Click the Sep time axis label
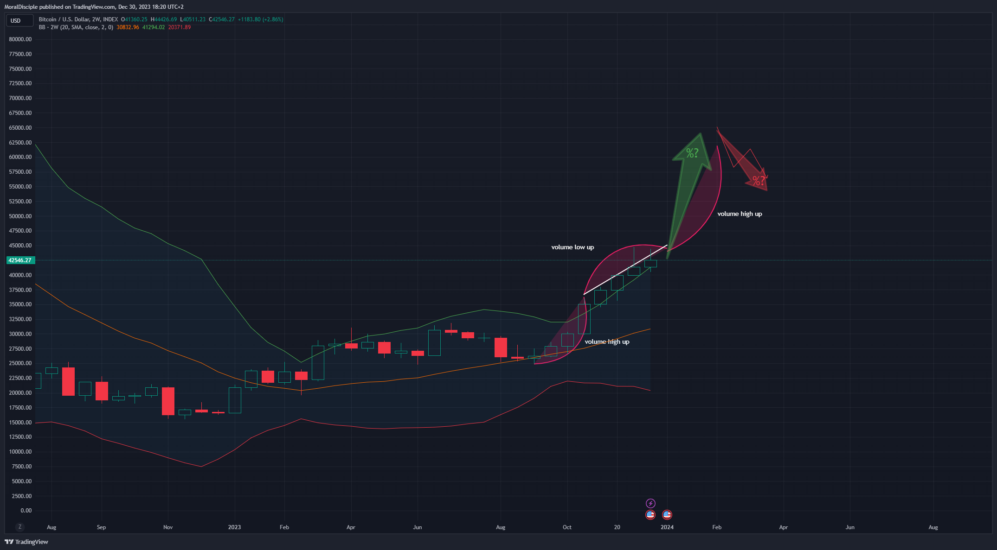 (x=101, y=527)
